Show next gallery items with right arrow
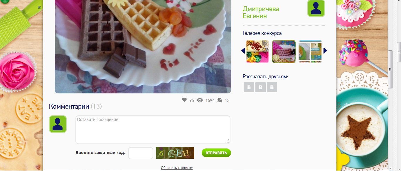Viewport: 401px width, 171px height. 325,51
